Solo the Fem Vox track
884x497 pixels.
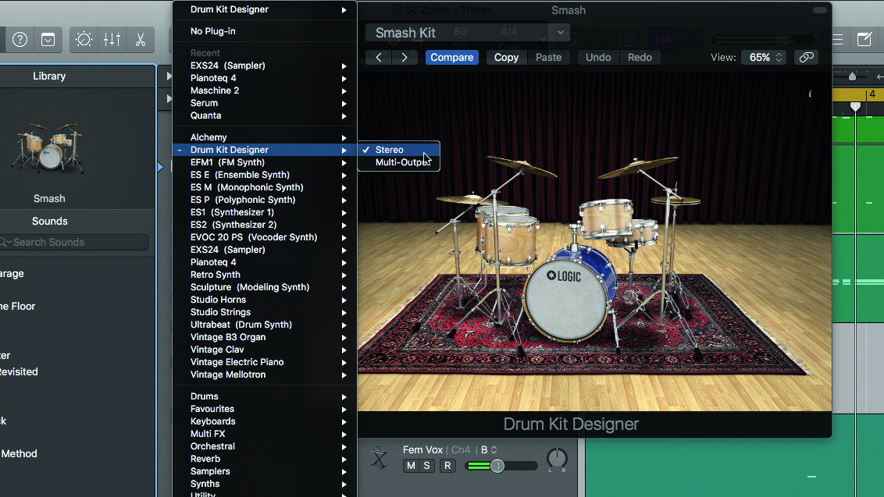pos(427,466)
